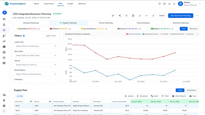The image size is (205, 115).
Task: Open settings gear in sidebar
Action: point(4,106)
